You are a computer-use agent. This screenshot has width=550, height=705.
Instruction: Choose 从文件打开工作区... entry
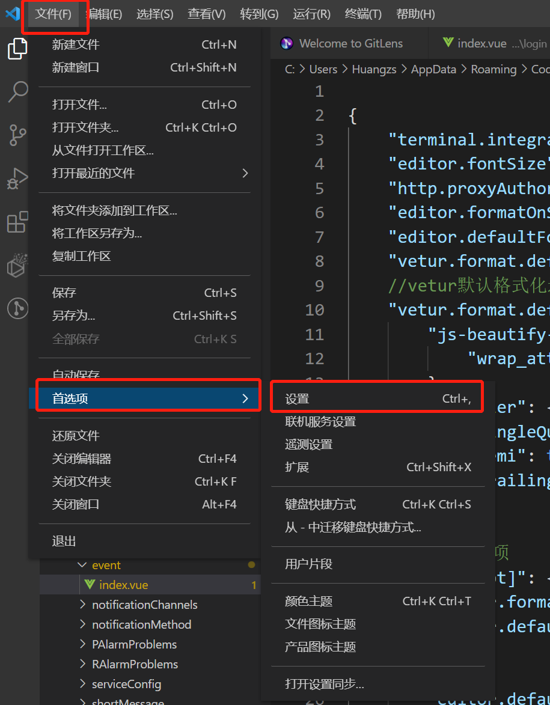[x=144, y=151]
